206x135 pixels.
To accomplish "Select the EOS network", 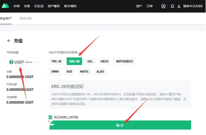I will [70, 72].
